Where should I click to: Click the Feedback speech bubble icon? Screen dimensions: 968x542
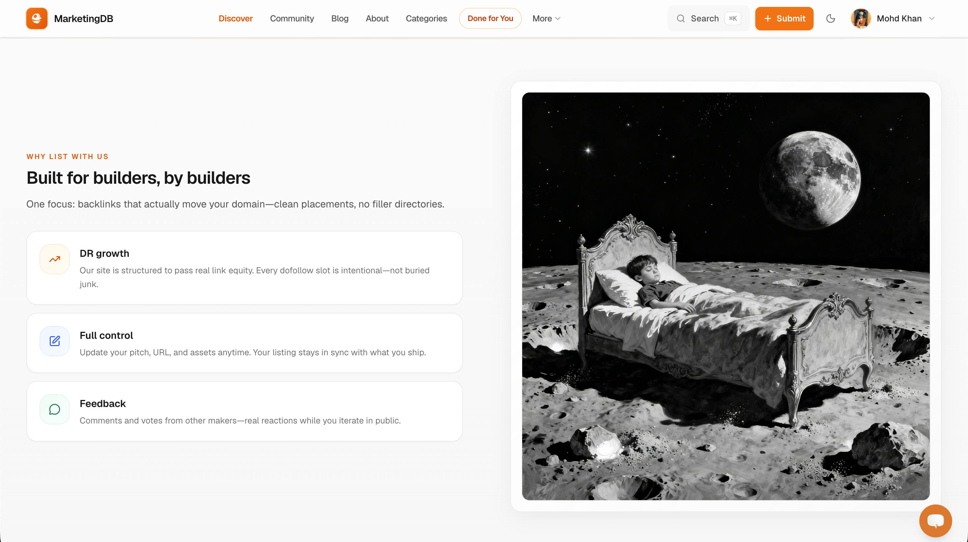tap(55, 409)
